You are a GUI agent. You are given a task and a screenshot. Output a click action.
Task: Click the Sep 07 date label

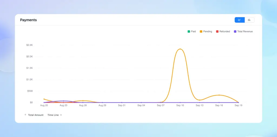pos(161,105)
